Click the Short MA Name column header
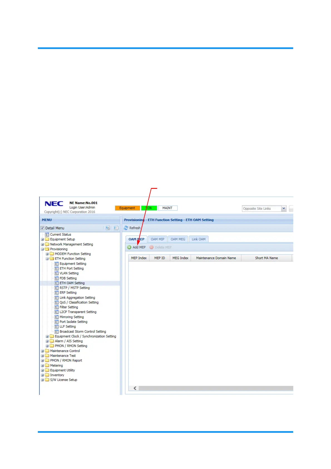331x469 pixels. click(x=266, y=258)
